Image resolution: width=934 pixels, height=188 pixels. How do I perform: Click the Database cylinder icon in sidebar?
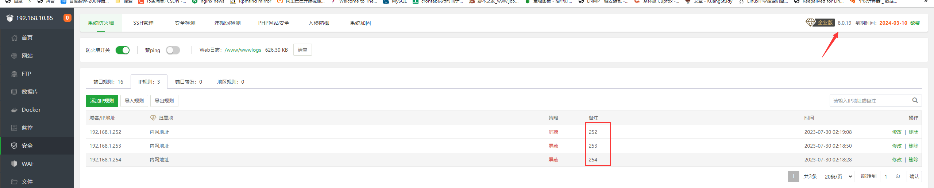point(14,92)
